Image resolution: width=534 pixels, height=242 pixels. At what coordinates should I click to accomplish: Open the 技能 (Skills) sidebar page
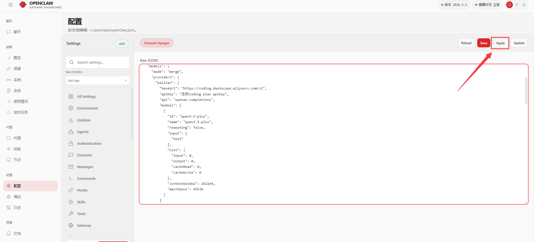(x=17, y=149)
